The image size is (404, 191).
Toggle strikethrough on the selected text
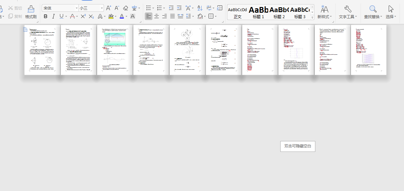pos(72,16)
